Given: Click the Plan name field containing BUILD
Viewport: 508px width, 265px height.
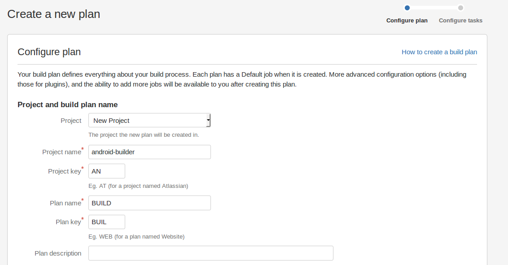Looking at the screenshot, I should click(149, 203).
